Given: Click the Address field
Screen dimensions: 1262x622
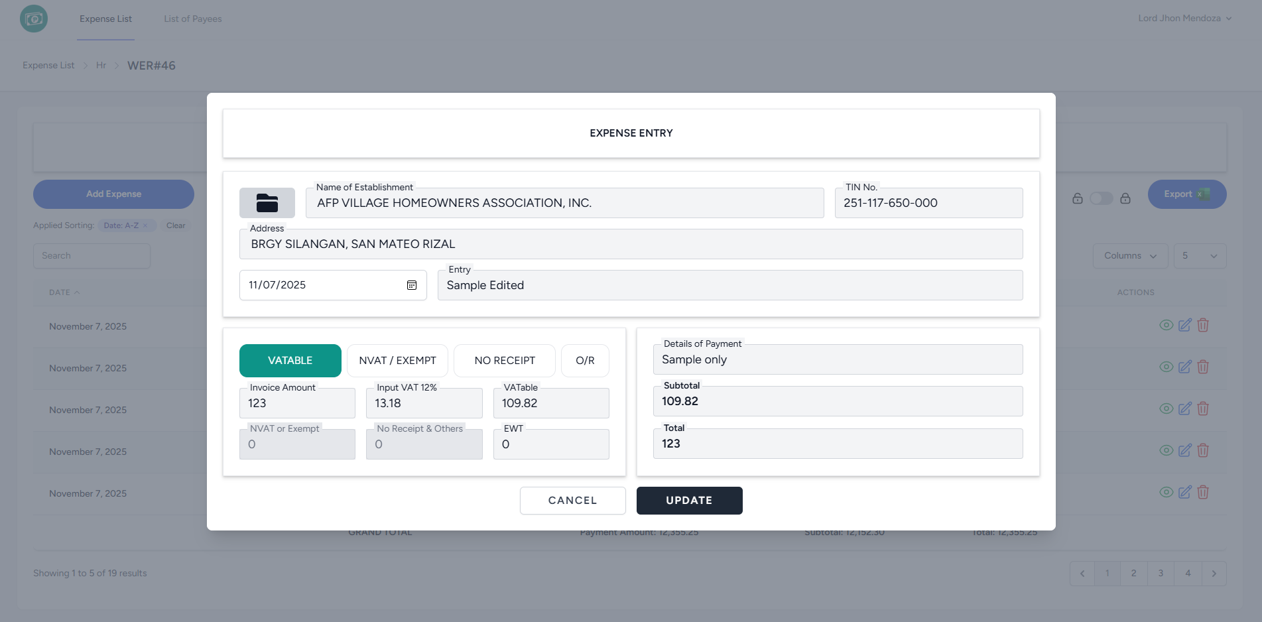Looking at the screenshot, I should coord(631,244).
